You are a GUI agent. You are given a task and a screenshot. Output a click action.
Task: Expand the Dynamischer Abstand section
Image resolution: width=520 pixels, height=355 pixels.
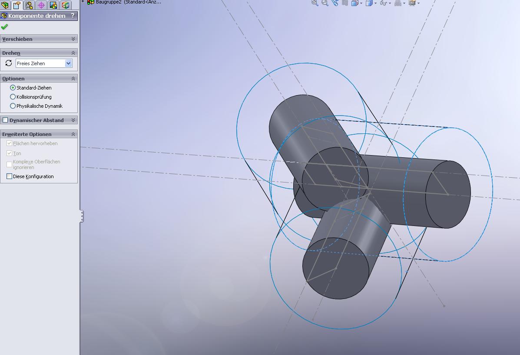pyautogui.click(x=73, y=120)
